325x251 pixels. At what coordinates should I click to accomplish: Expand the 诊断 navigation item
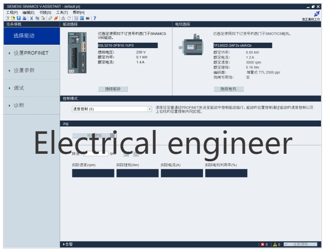tap(32, 106)
